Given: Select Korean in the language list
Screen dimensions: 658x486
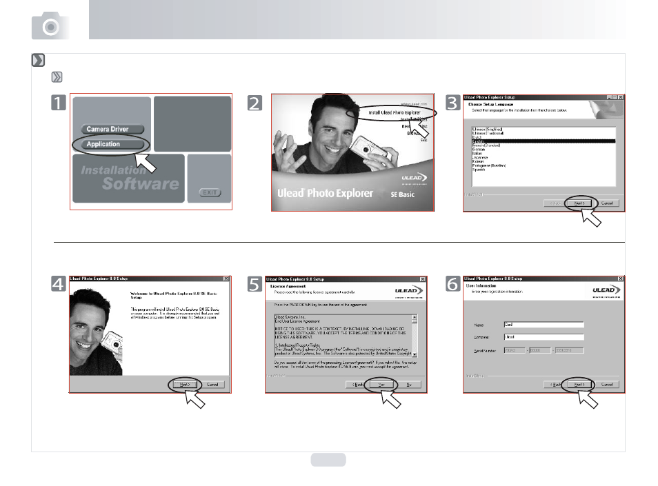Looking at the screenshot, I should [x=478, y=161].
